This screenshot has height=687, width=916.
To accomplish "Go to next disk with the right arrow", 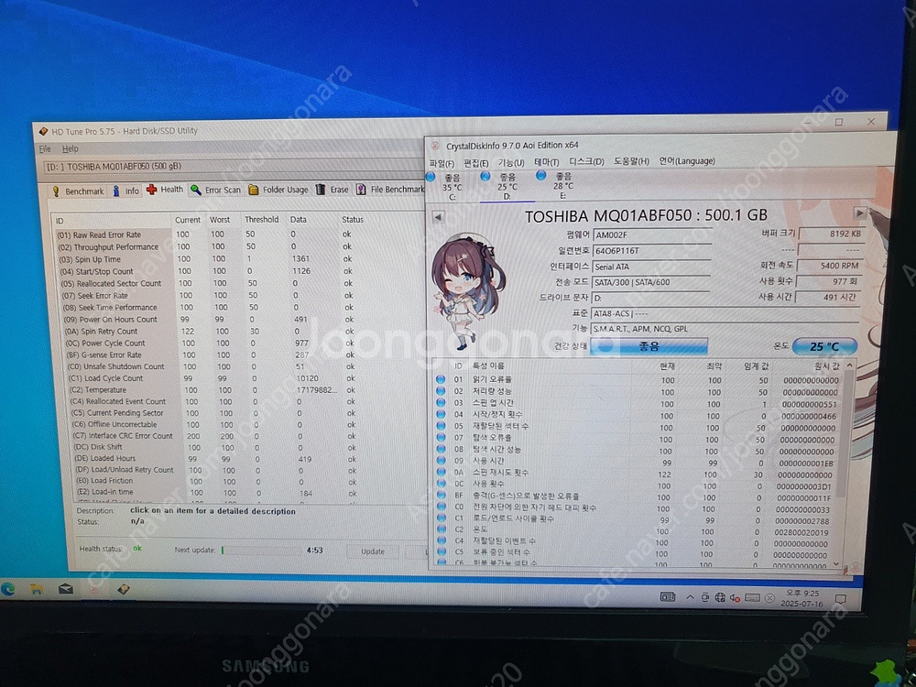I will coord(860,213).
